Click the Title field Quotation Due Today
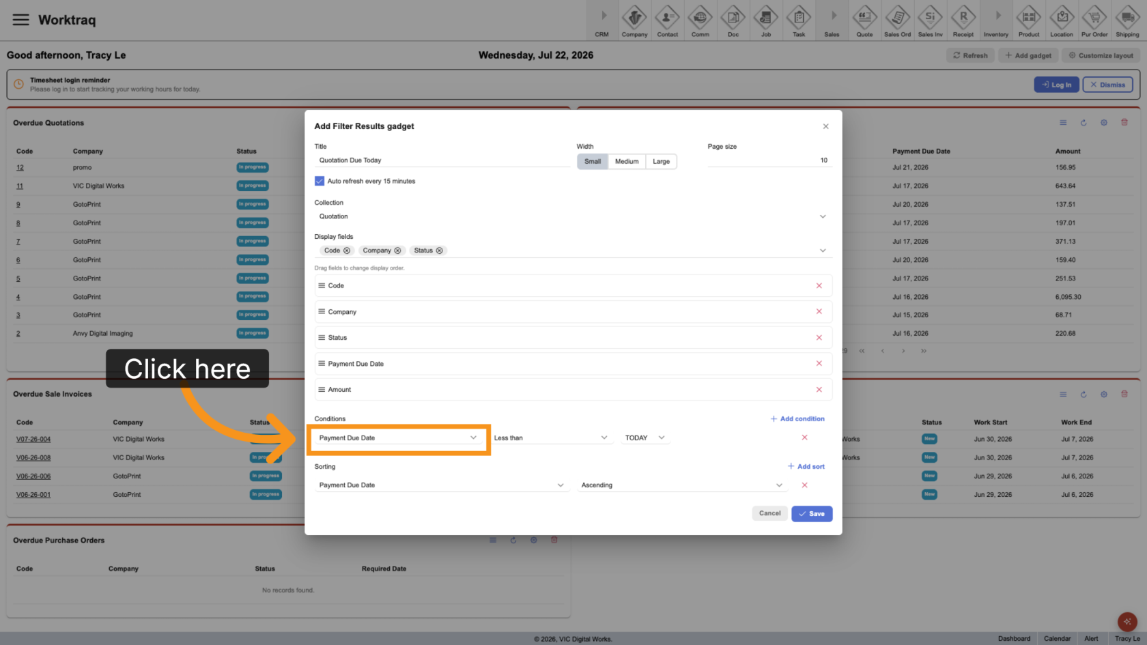Screen dimensions: 1147x645 click(x=442, y=160)
